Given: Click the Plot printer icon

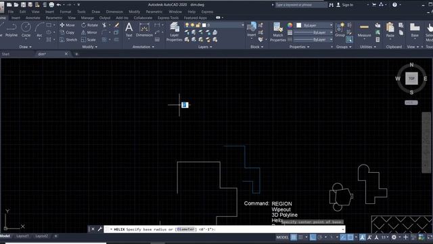Looking at the screenshot, I should [x=51, y=5].
